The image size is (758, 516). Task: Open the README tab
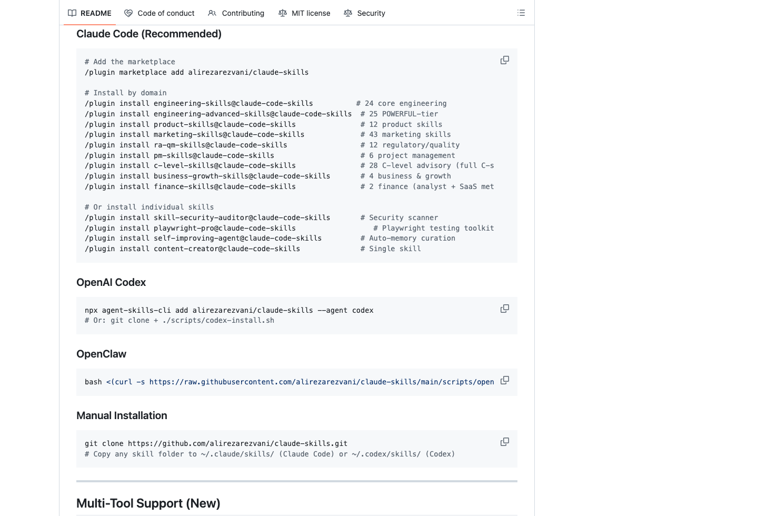(89, 13)
